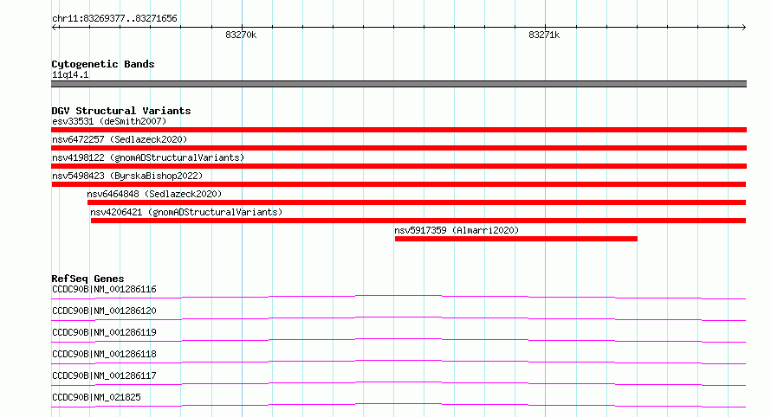Click the chr11:83269377..83271656 coordinate label
This screenshot has height=417, width=771.
tap(114, 18)
